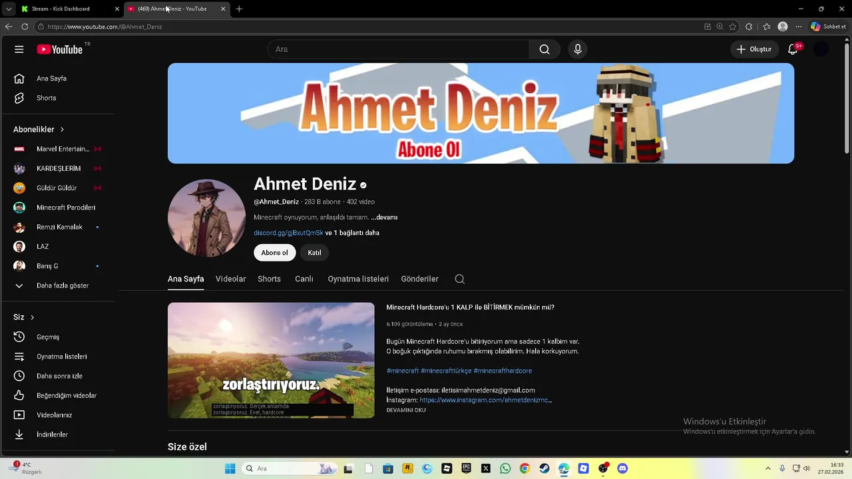Click the browser zoom magnifier icon
852x479 pixels.
pyautogui.click(x=720, y=27)
